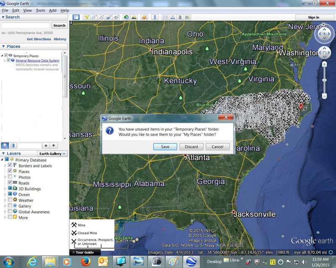Click the planet switcher Saturn icon
The height and width of the screenshot is (268, 336).
click(x=144, y=17)
